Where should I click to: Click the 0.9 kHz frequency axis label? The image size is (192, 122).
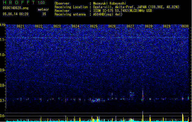click(x=3, y=70)
